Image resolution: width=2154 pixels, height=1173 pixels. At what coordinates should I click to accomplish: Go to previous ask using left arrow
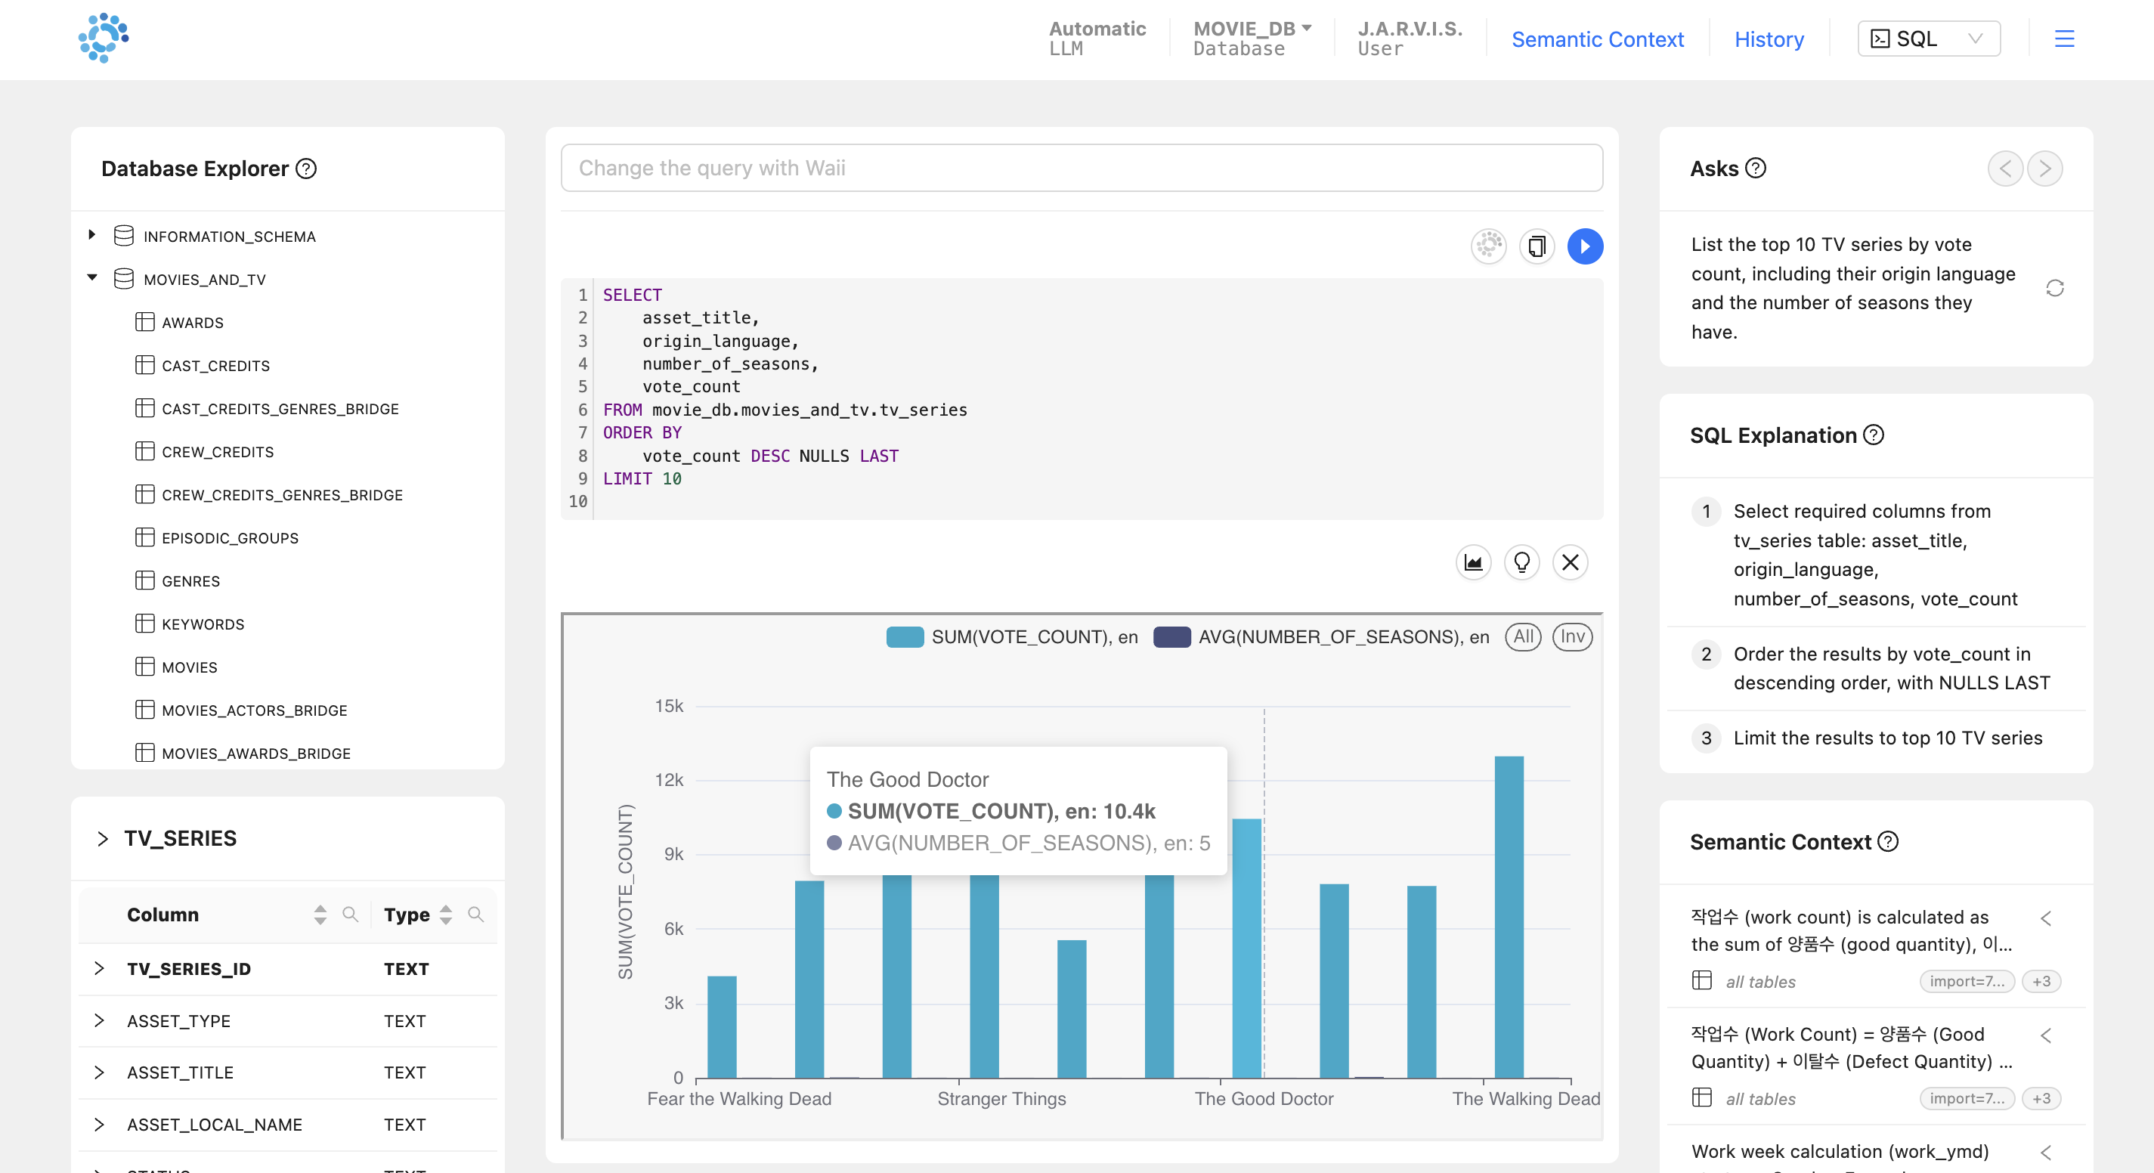(x=2004, y=169)
